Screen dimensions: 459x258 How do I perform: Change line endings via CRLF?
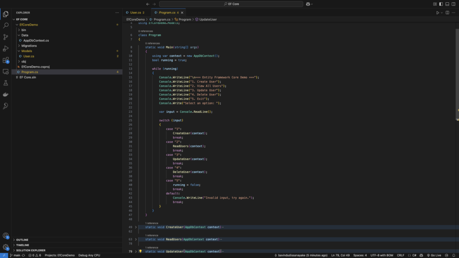pos(400,255)
